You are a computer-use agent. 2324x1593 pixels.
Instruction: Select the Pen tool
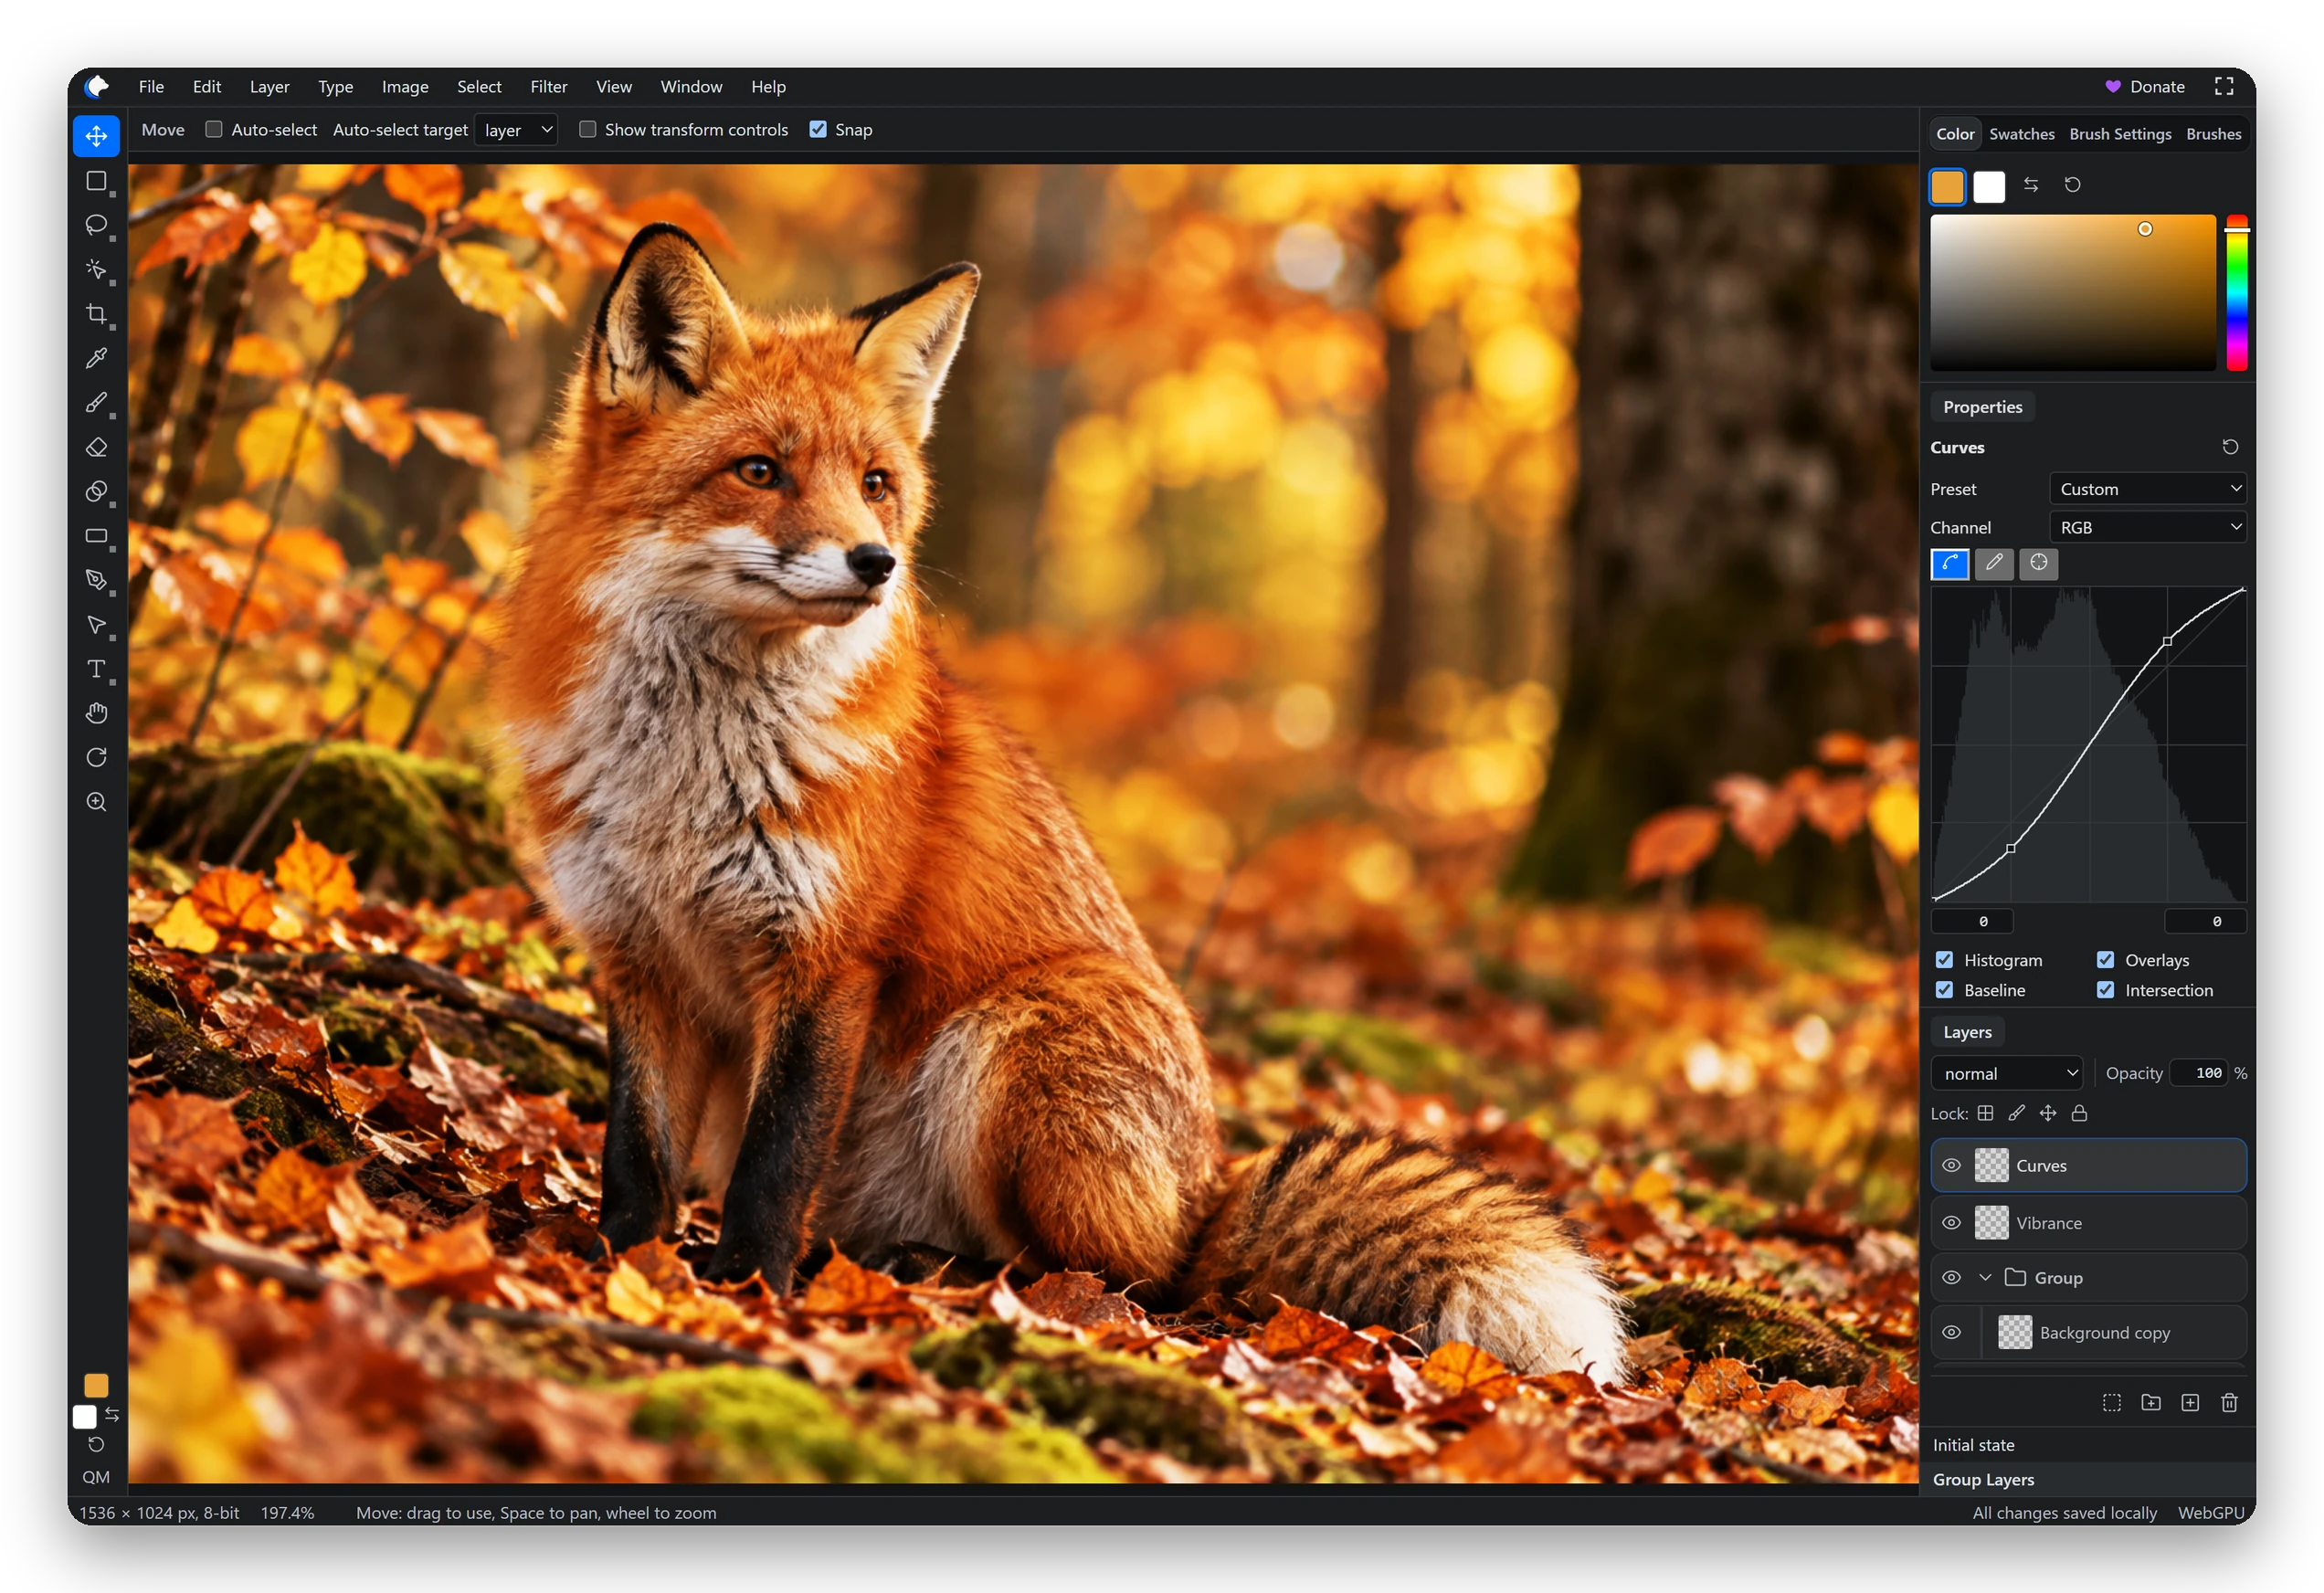[x=96, y=580]
